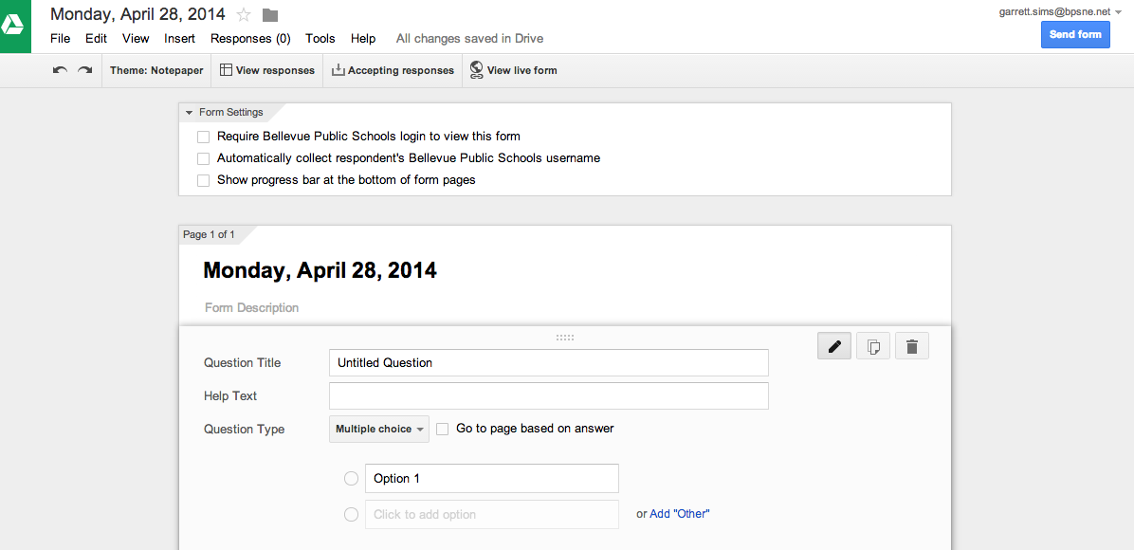This screenshot has width=1134, height=550.
Task: Click the Add "Other" link
Action: click(x=680, y=514)
